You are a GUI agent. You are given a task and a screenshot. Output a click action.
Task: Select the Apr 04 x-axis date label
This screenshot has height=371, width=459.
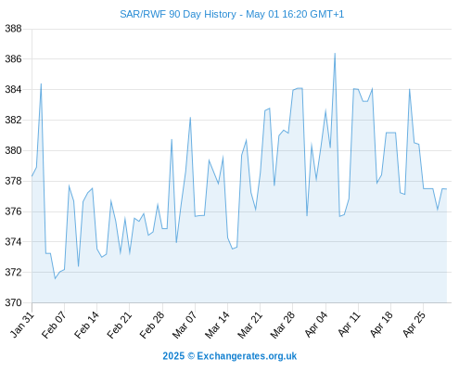pyautogui.click(x=315, y=325)
